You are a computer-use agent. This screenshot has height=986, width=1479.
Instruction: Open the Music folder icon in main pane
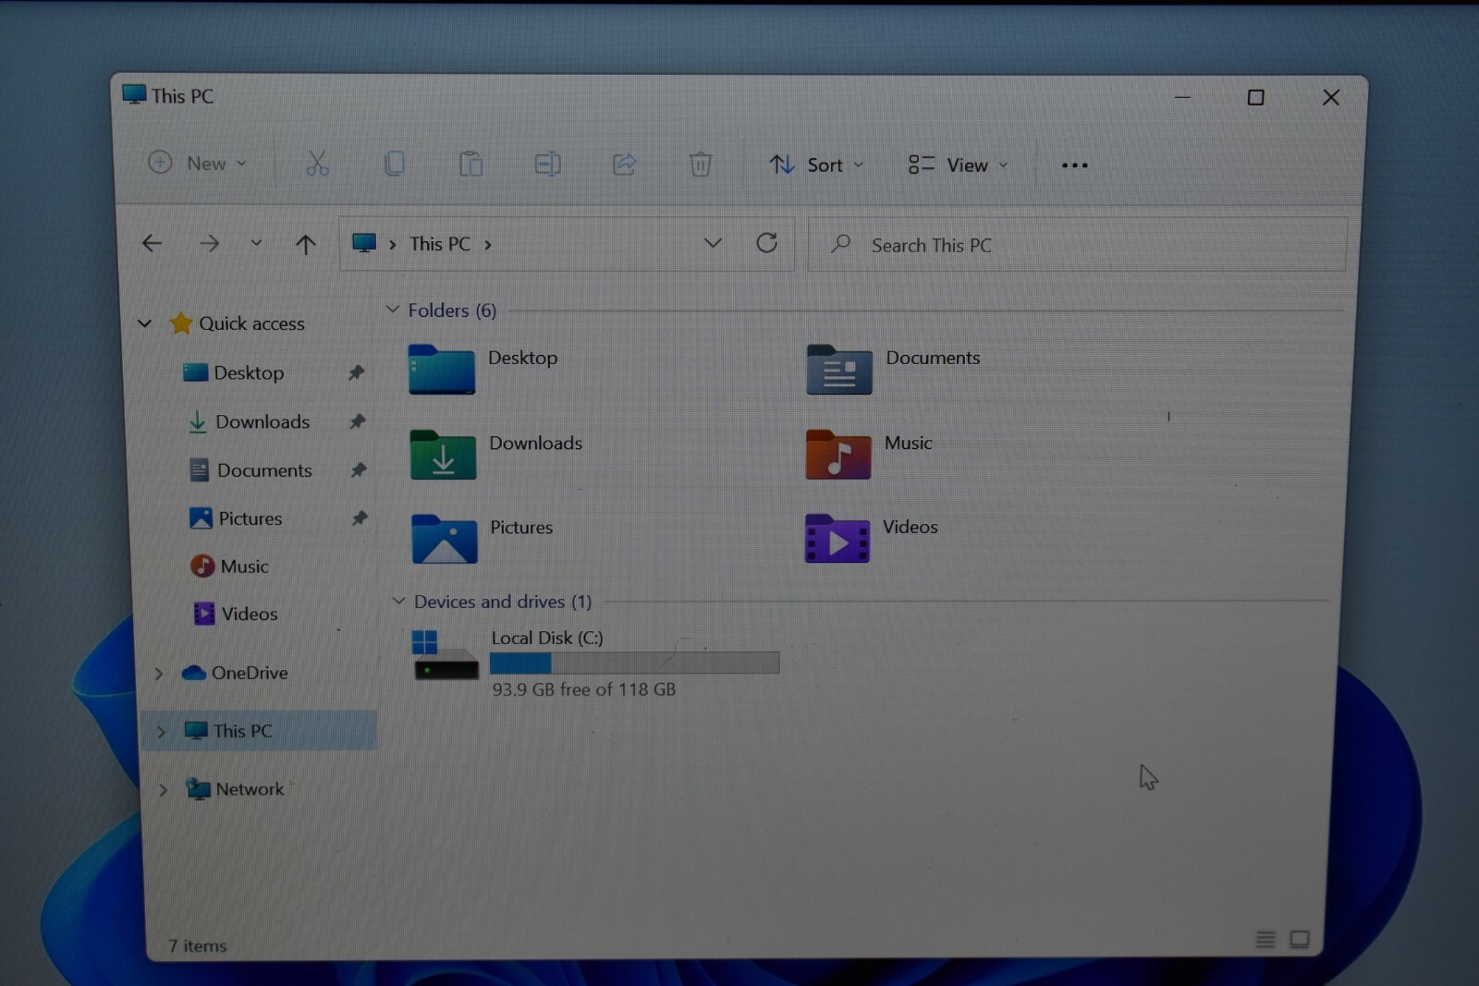click(837, 455)
